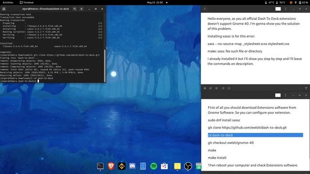Image resolution: width=310 pixels, height=174 pixels.
Task: Click 'sudo dnf install sassc' line in note
Action: click(224, 120)
